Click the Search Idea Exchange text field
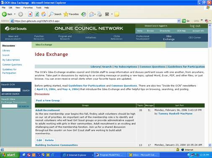The image size is (212, 158). coord(10,106)
